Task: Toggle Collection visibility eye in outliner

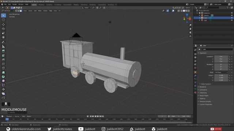Action: coord(232,13)
